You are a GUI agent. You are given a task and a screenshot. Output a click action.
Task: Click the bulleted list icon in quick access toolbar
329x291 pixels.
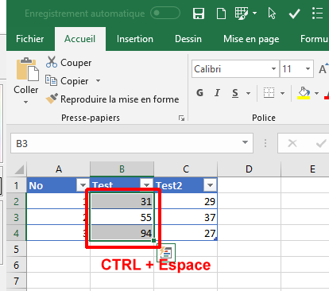(x=317, y=14)
